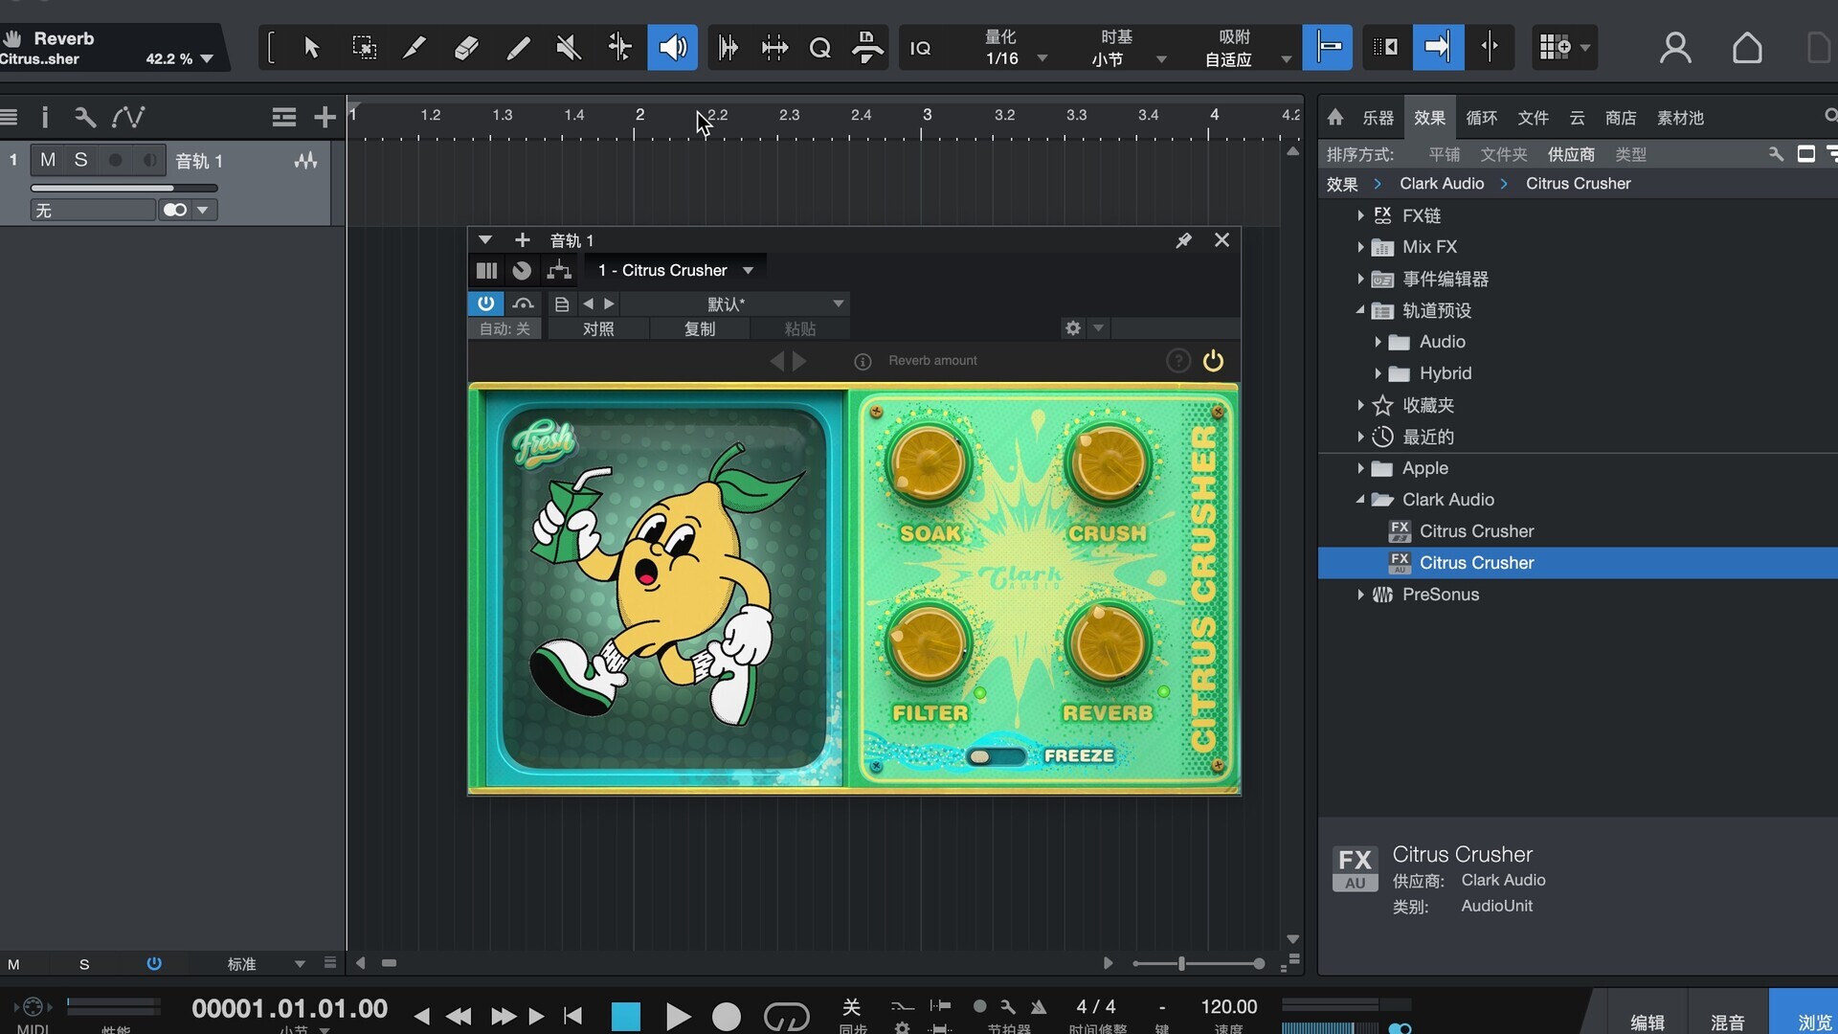Open the plugin channel editor icon

point(486,271)
